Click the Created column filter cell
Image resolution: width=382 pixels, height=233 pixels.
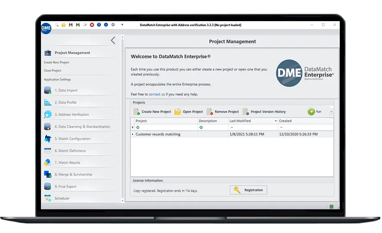pyautogui.click(x=306, y=127)
